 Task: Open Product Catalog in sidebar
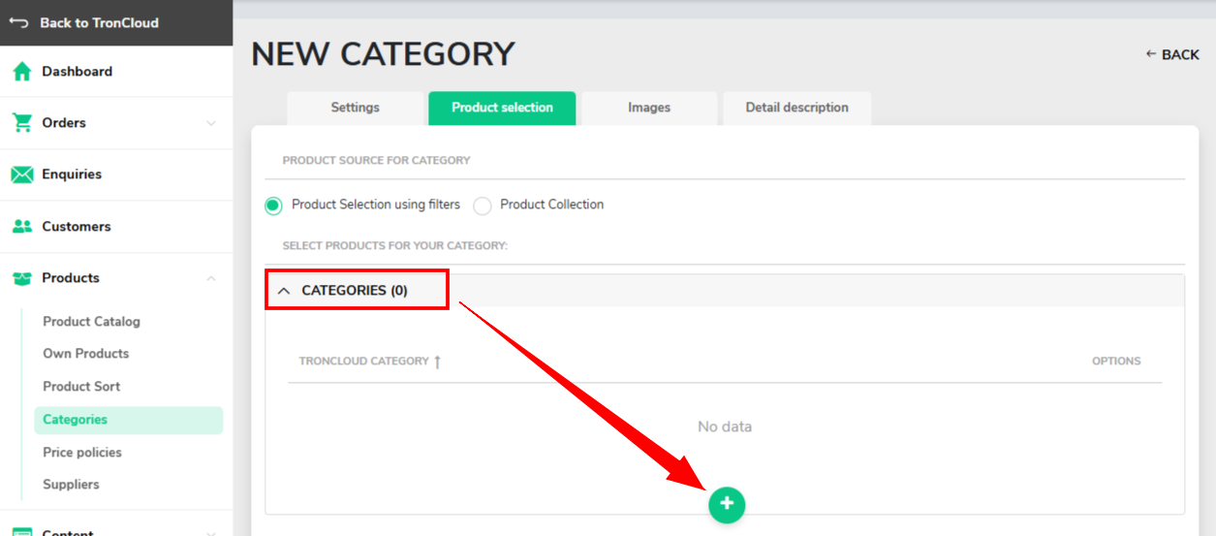click(x=92, y=322)
